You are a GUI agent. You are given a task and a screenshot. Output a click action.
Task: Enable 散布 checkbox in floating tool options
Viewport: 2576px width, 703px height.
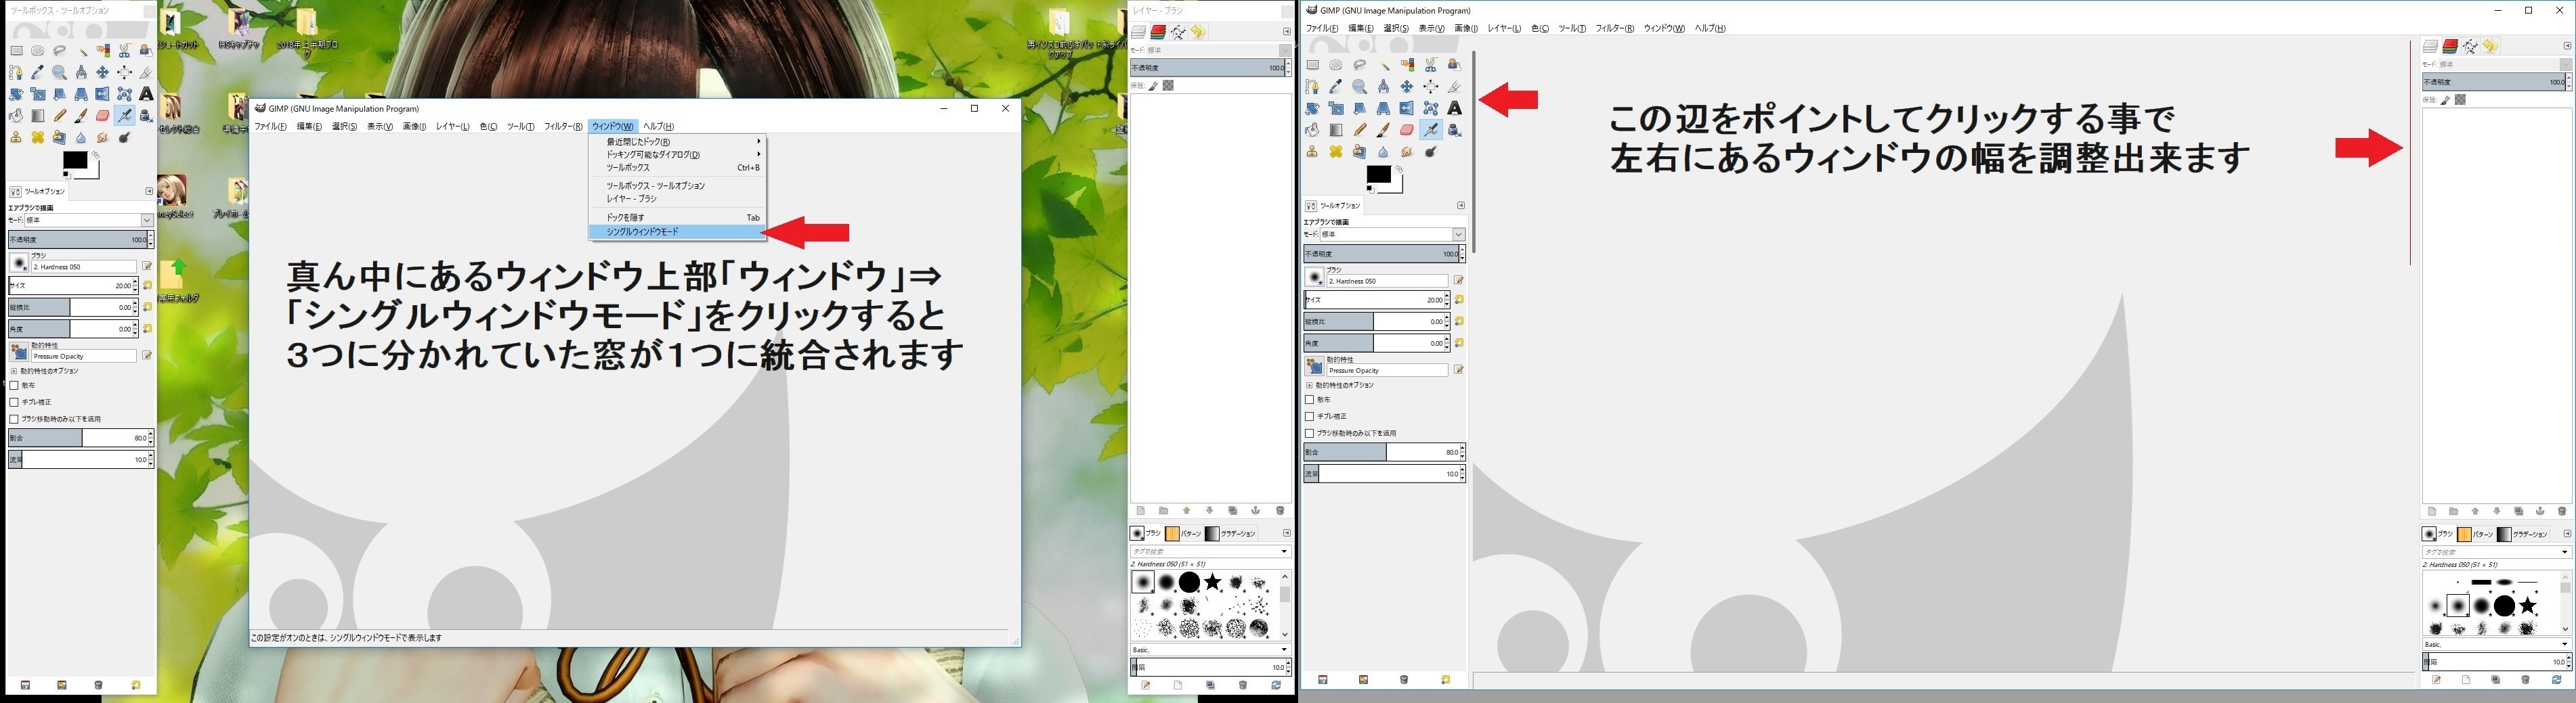click(14, 386)
